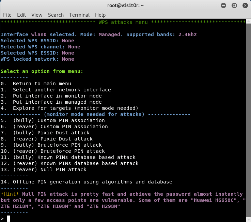
Task: Open the Help menu
Action: click(x=100, y=15)
